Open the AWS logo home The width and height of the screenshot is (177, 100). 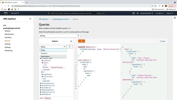pyautogui.click(x=6, y=13)
